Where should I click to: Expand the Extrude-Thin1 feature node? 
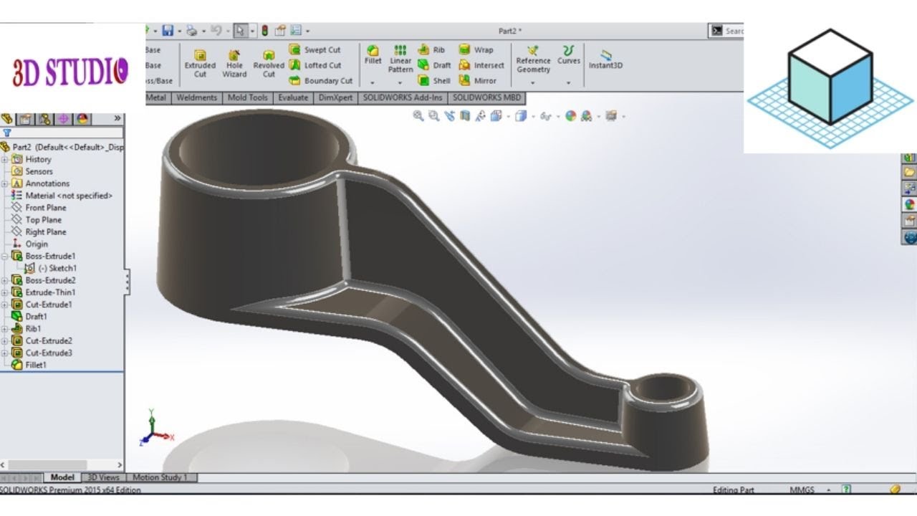click(x=4, y=292)
